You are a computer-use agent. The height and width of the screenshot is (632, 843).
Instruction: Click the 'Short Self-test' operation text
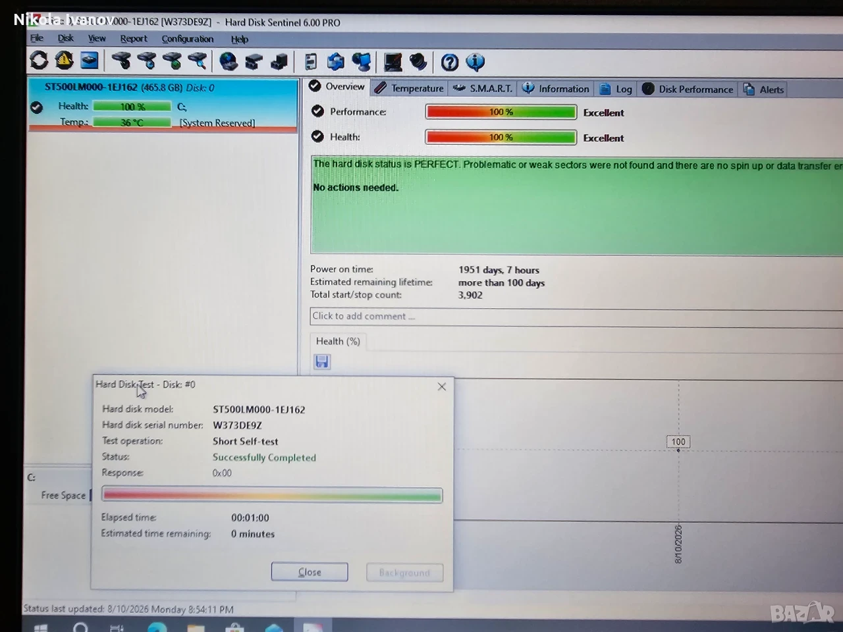point(245,441)
